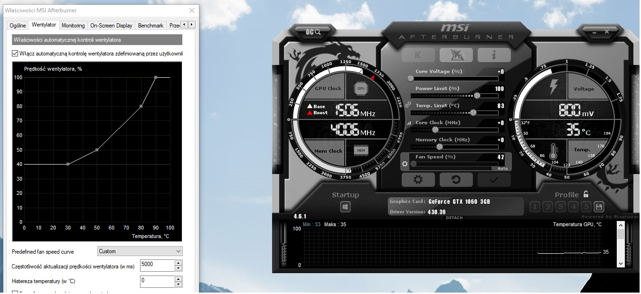Toggle Auto fan speed button
This screenshot has width=641, height=294.
(x=502, y=168)
